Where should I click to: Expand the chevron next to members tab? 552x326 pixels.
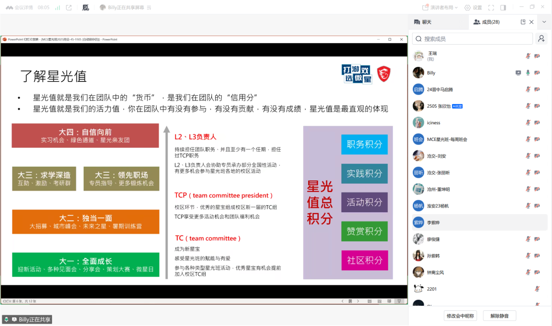544,22
